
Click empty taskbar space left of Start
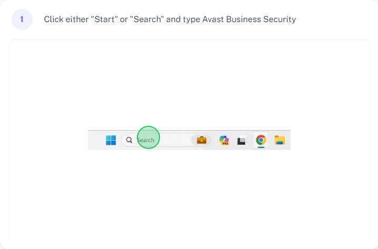96,140
